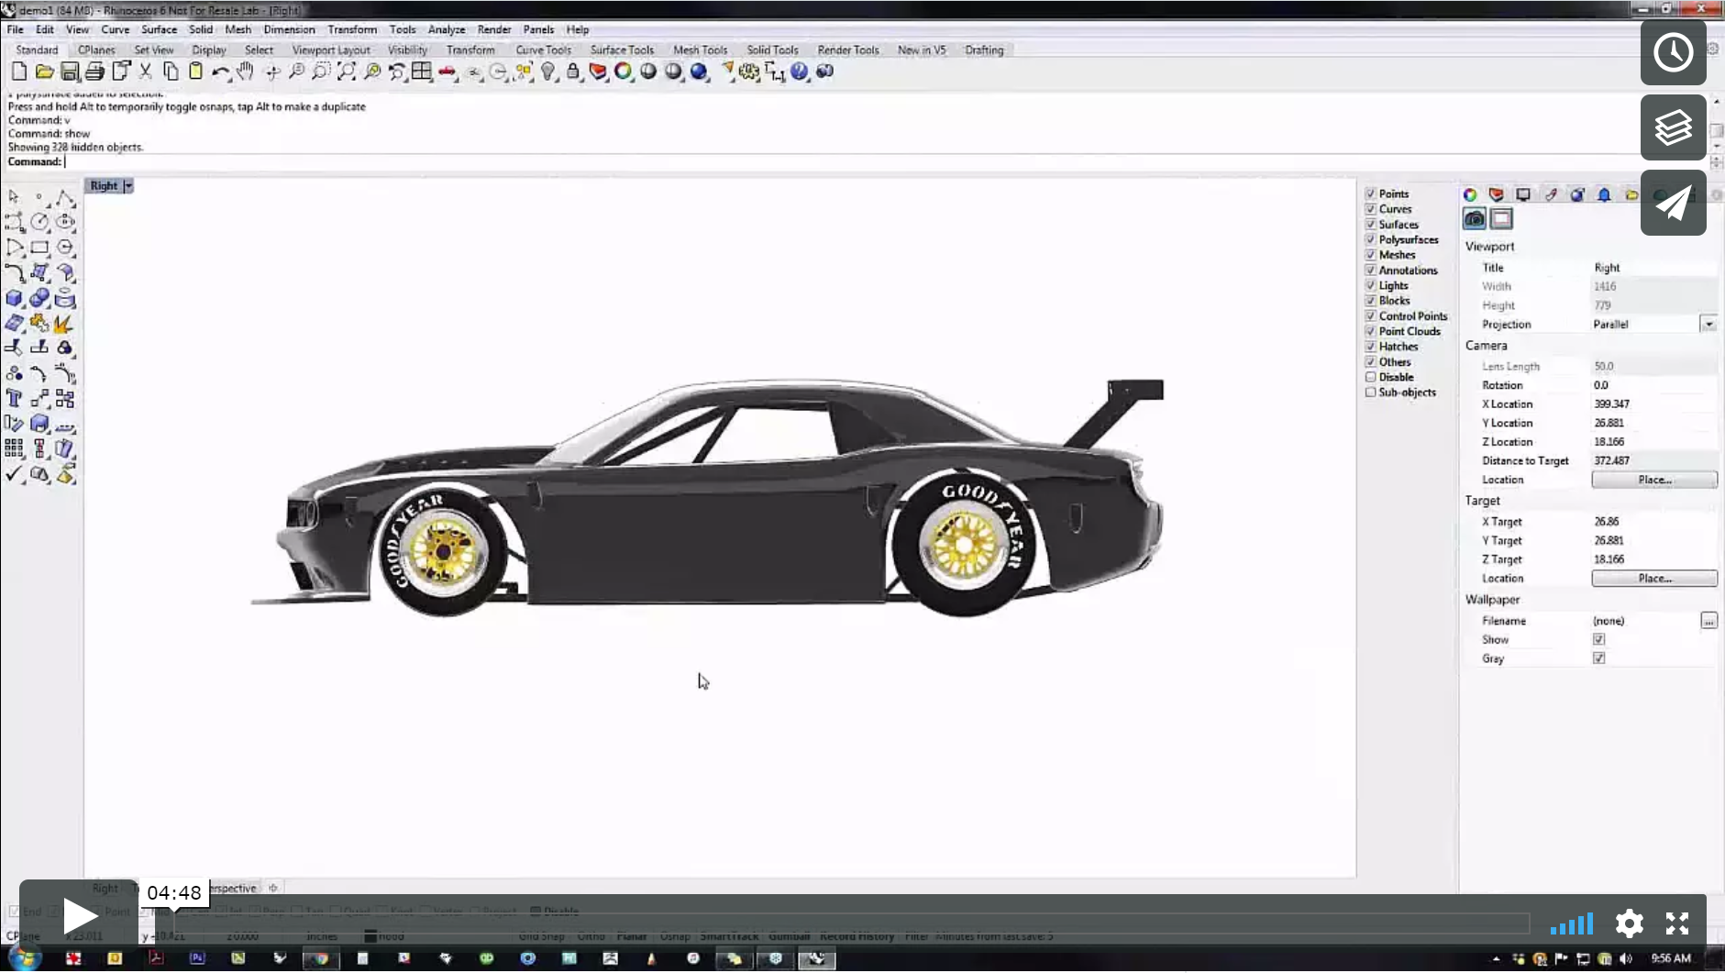
Task: Toggle the Annotations filter checkbox
Action: tap(1370, 271)
